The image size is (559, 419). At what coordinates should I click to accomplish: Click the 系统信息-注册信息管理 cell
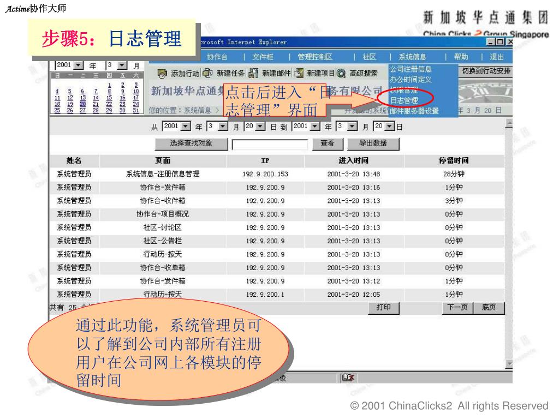(x=163, y=174)
